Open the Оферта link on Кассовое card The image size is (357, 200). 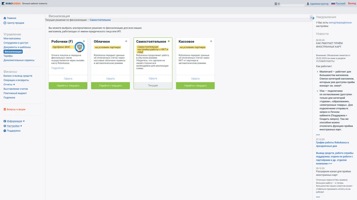(195, 79)
